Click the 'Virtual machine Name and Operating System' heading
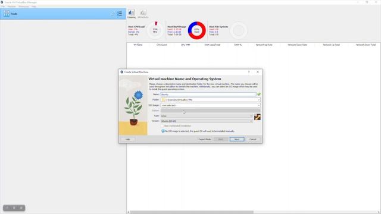This screenshot has width=381, height=214. pyautogui.click(x=185, y=79)
